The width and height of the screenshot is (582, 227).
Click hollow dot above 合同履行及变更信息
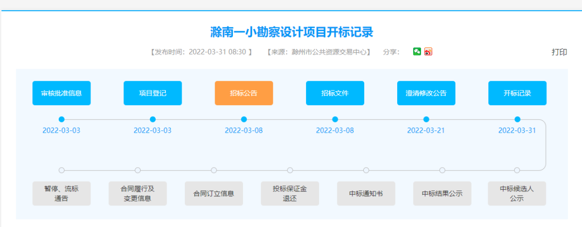pos(138,170)
